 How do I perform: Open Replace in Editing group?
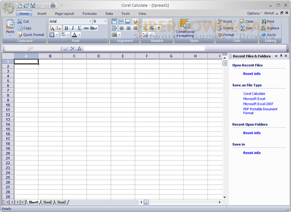[x=270, y=28]
